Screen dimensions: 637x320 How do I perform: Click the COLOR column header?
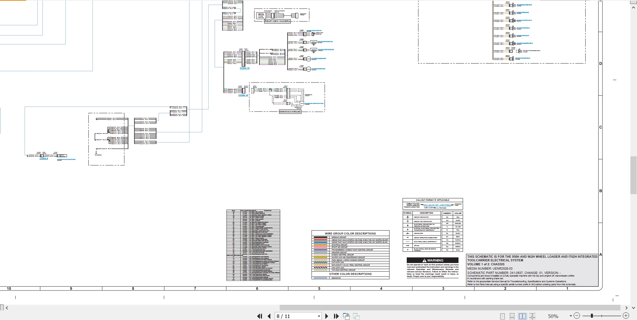point(458,213)
